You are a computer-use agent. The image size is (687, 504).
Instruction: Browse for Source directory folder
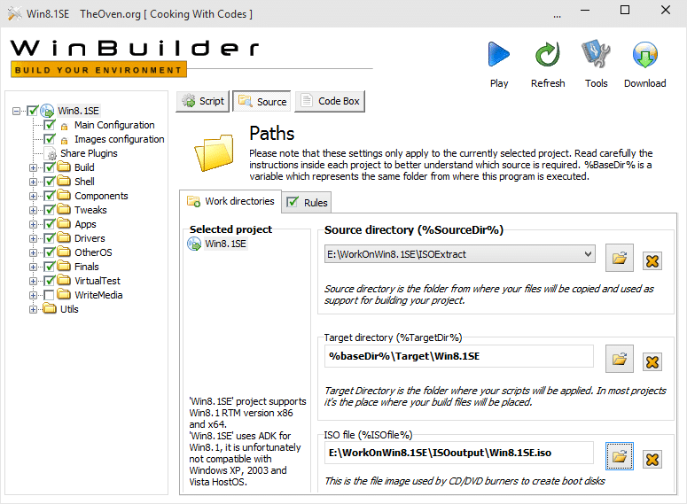click(620, 259)
